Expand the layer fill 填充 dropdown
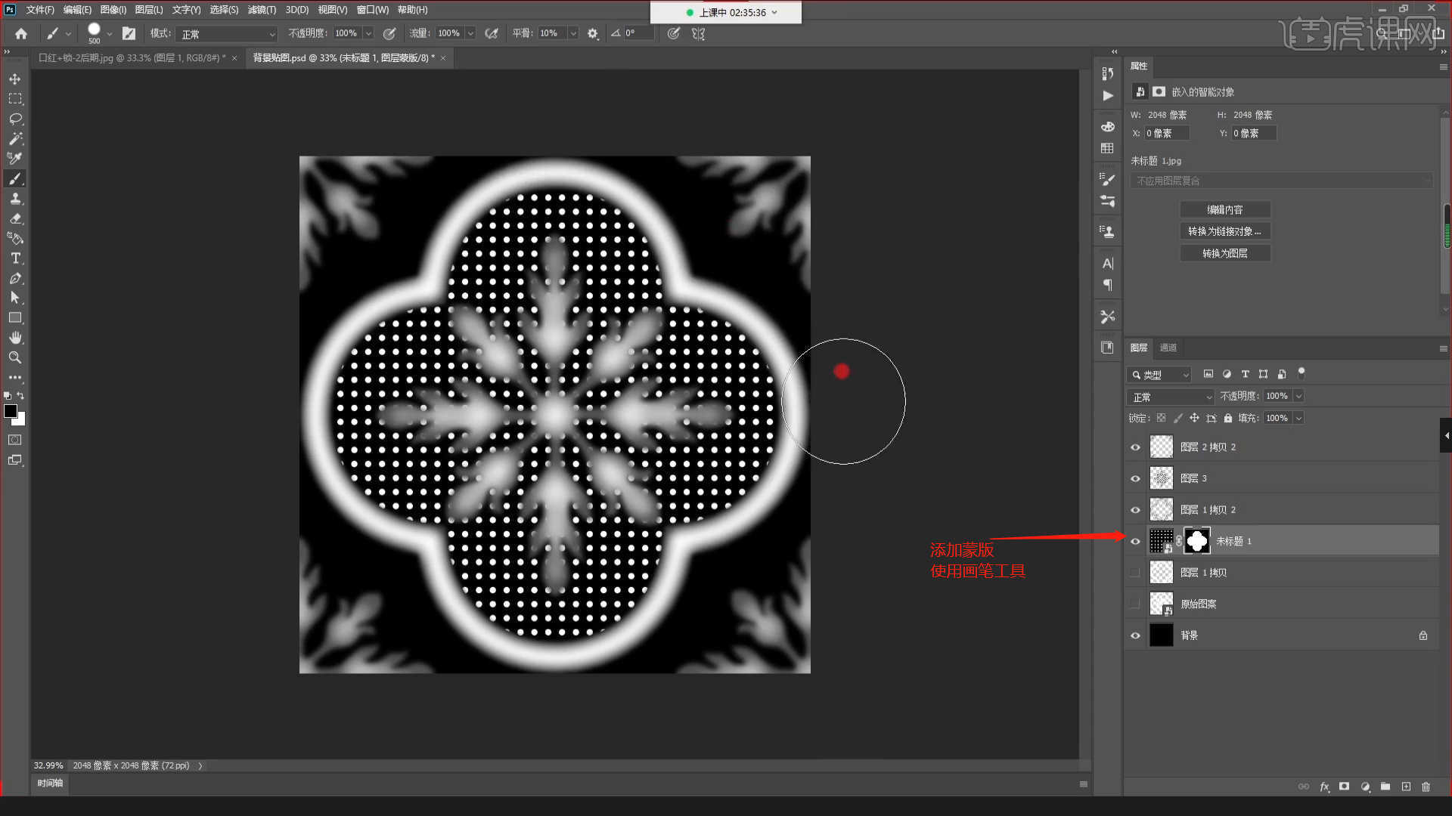This screenshot has width=1452, height=816. tap(1299, 418)
